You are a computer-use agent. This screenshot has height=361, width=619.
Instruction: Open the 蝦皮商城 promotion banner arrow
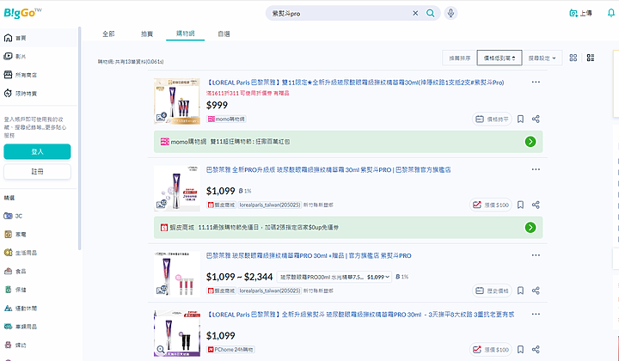click(530, 227)
